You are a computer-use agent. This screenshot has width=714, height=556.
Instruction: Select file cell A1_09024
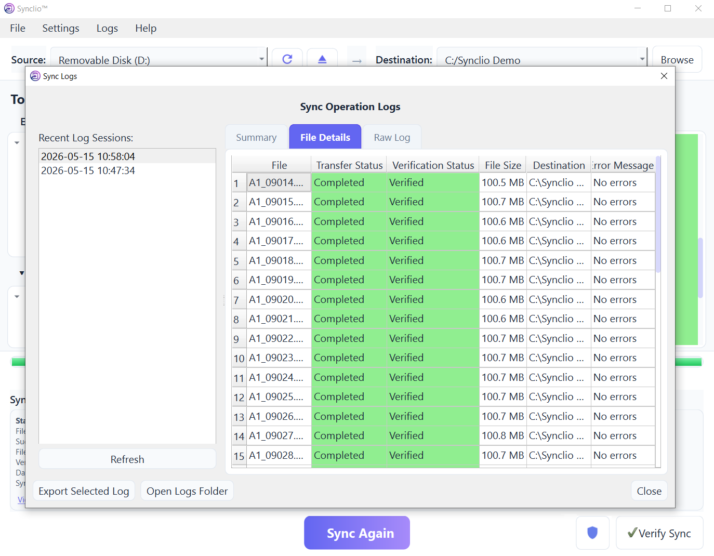[x=279, y=377]
